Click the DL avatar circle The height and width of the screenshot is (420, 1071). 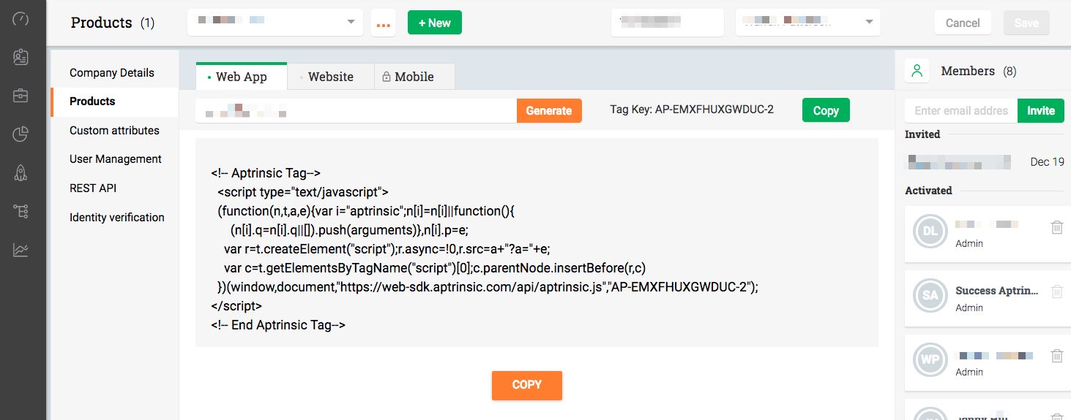click(930, 232)
